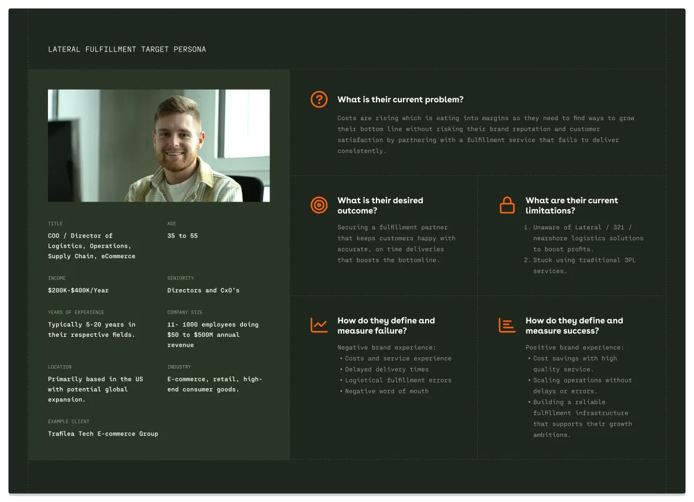Click the 'Logistical fulfillment errors' bullet
694x502 pixels.
coord(396,381)
